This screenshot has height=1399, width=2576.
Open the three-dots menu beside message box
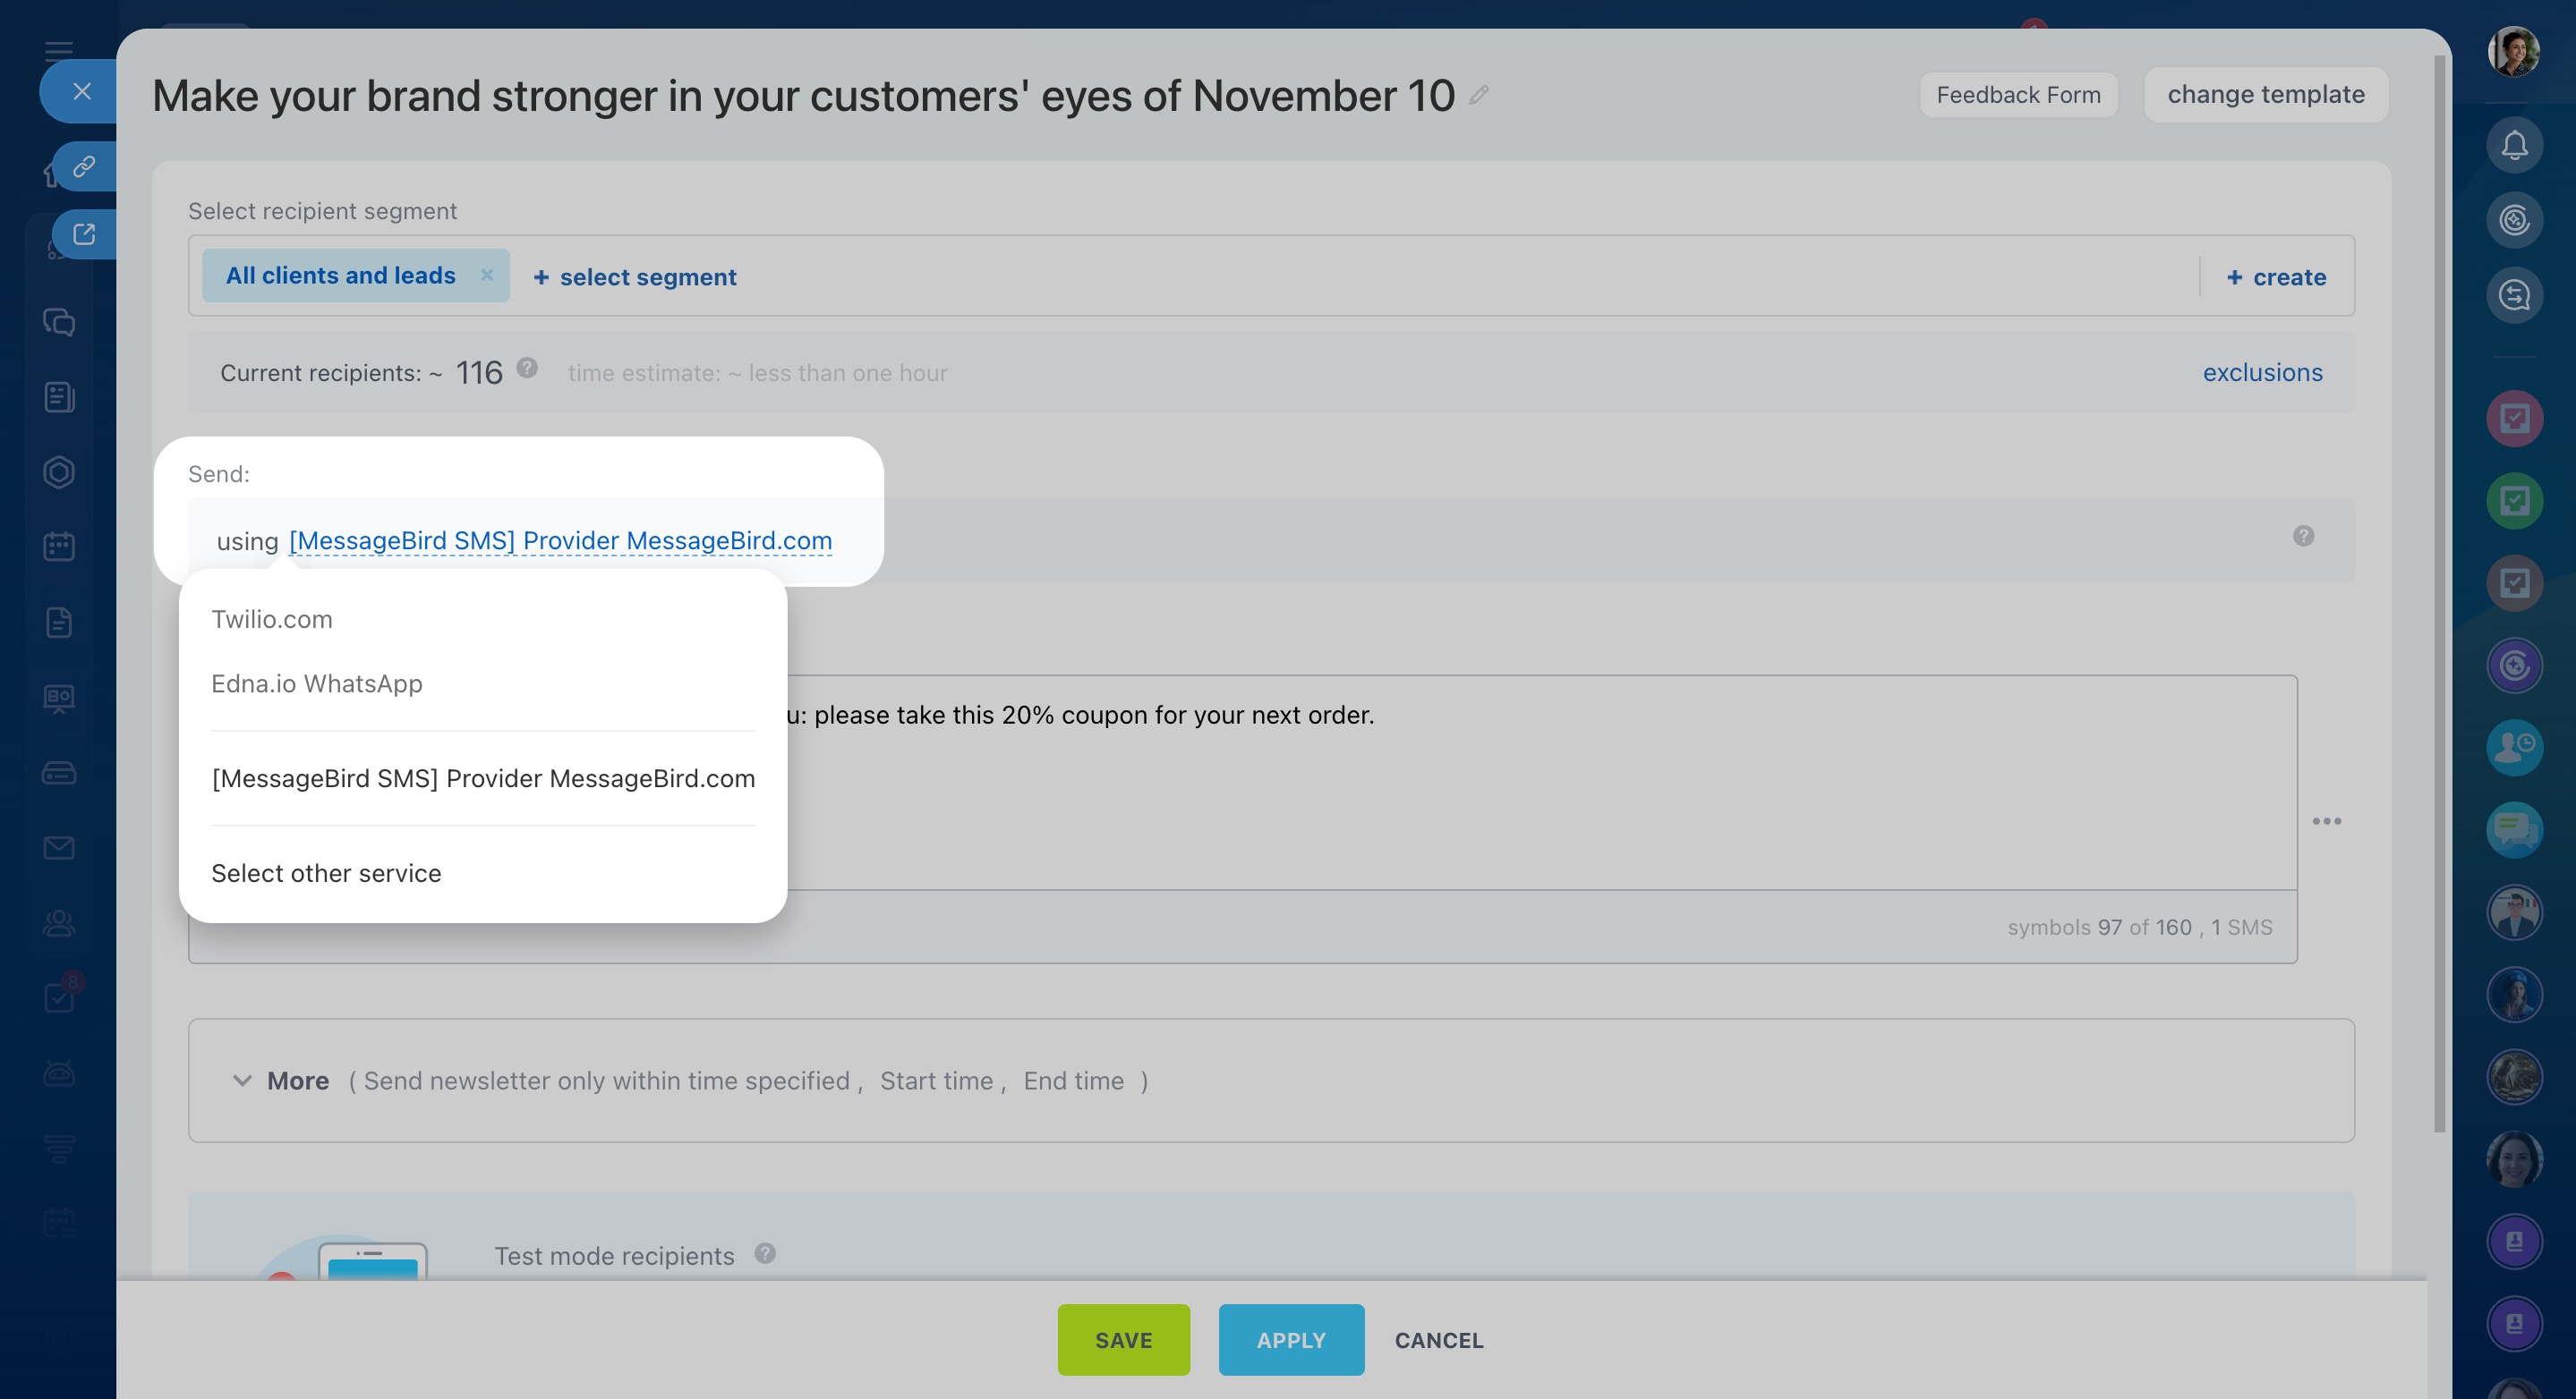click(2326, 821)
